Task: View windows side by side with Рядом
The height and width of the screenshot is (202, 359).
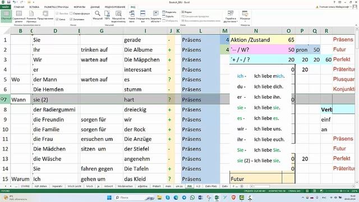Action: 187,12
